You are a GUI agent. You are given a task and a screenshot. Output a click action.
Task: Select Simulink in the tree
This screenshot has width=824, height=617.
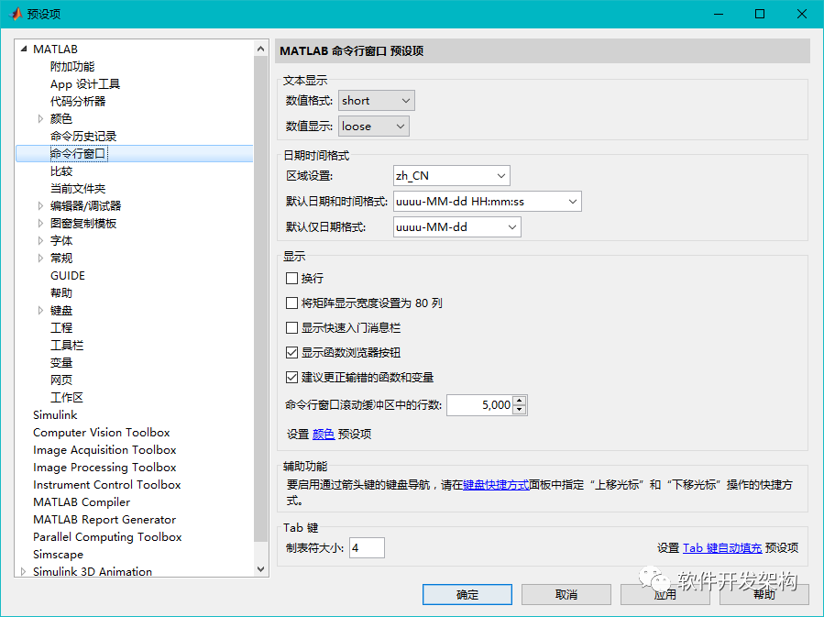55,414
